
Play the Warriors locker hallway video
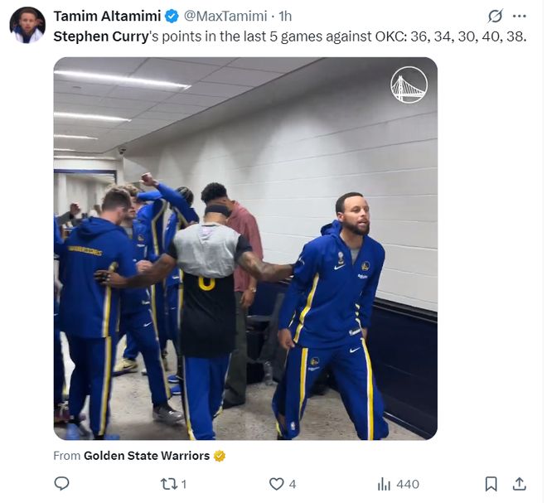click(x=245, y=249)
